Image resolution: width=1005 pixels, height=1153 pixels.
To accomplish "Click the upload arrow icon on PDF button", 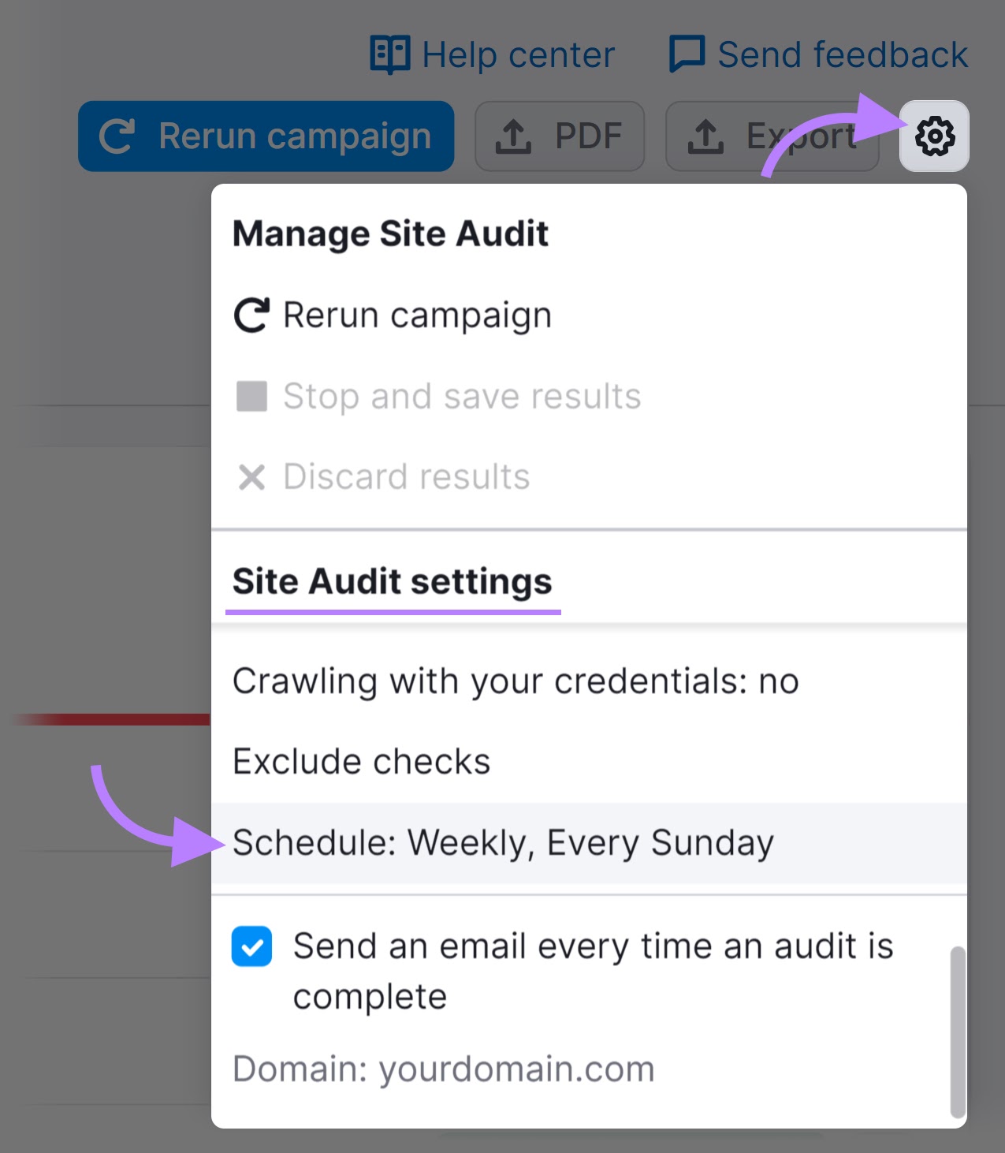I will (513, 136).
